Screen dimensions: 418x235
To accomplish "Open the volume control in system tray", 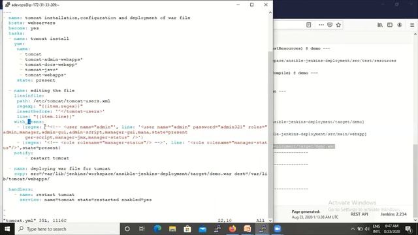I will (367, 229).
